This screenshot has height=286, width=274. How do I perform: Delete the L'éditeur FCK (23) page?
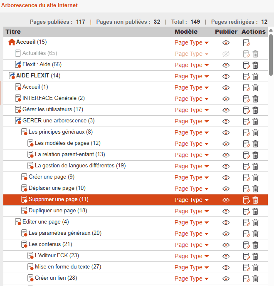(x=256, y=256)
